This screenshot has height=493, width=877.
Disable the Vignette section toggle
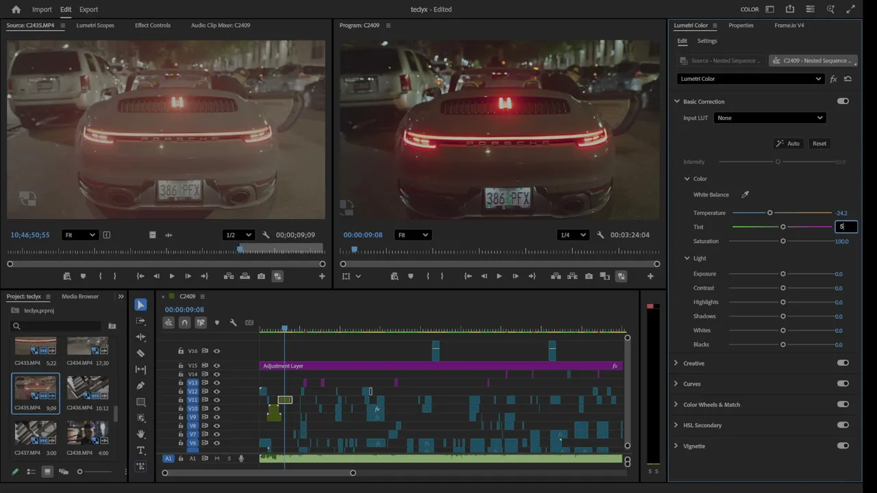[843, 445]
